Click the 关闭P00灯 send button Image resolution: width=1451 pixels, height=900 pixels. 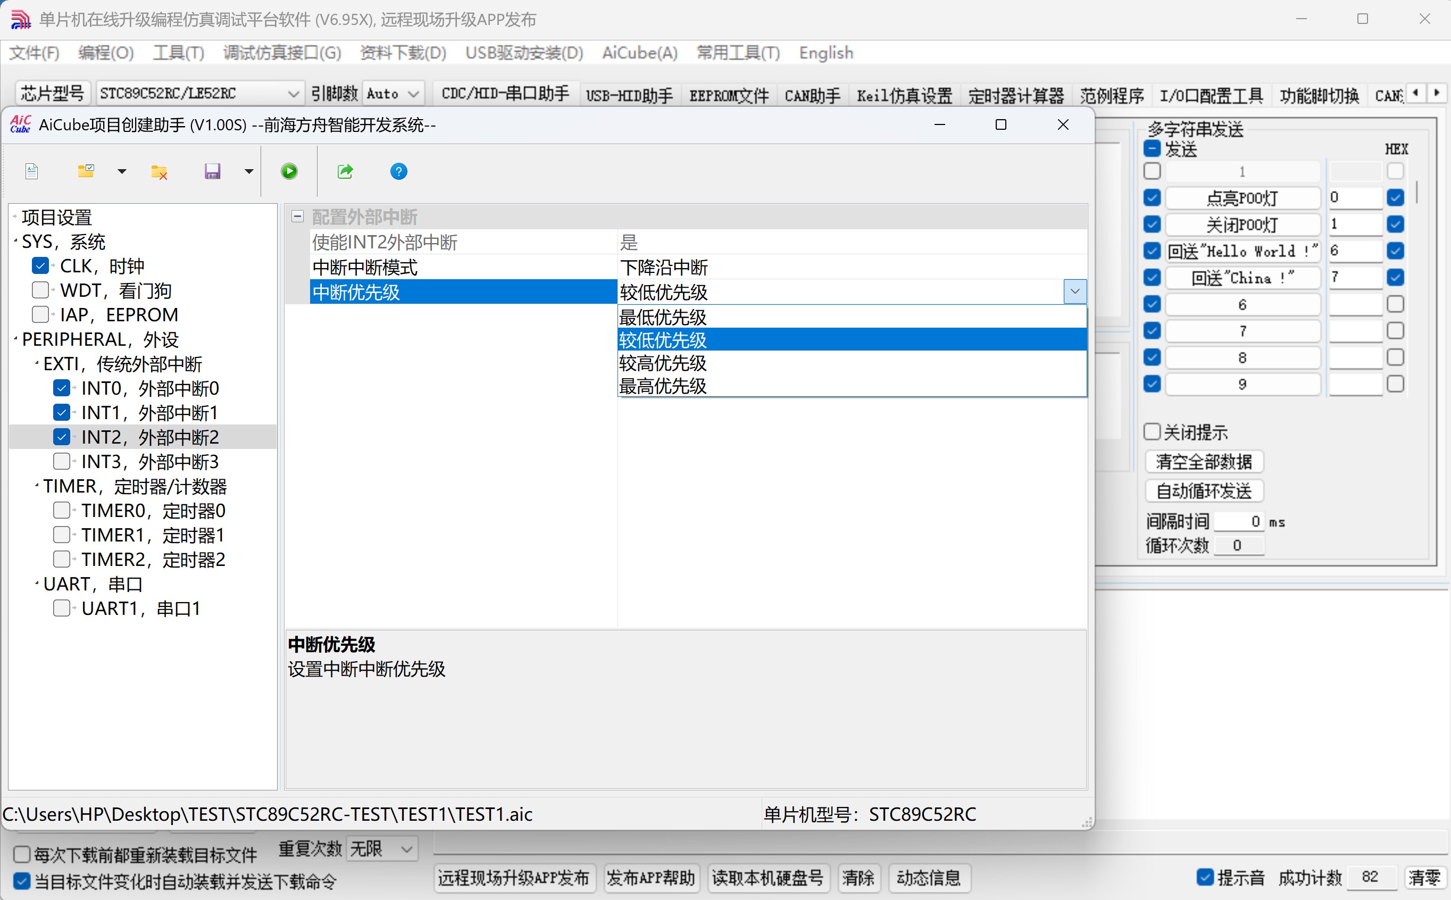click(1242, 224)
